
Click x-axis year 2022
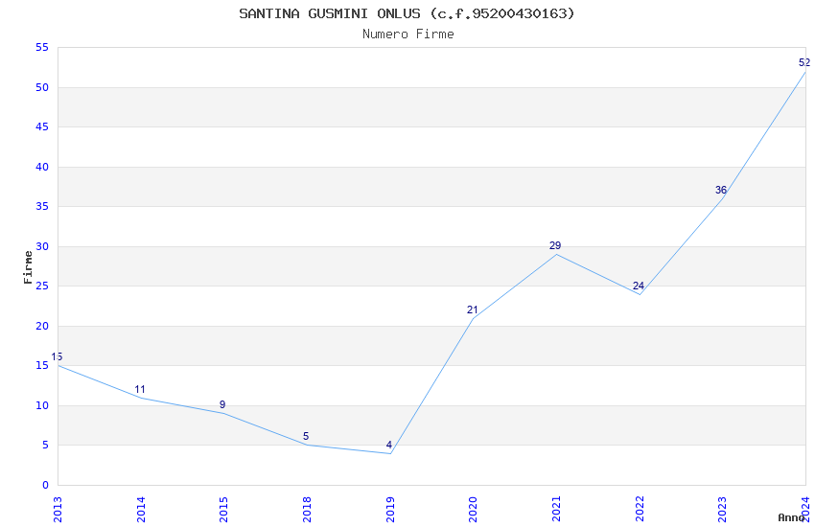(640, 510)
